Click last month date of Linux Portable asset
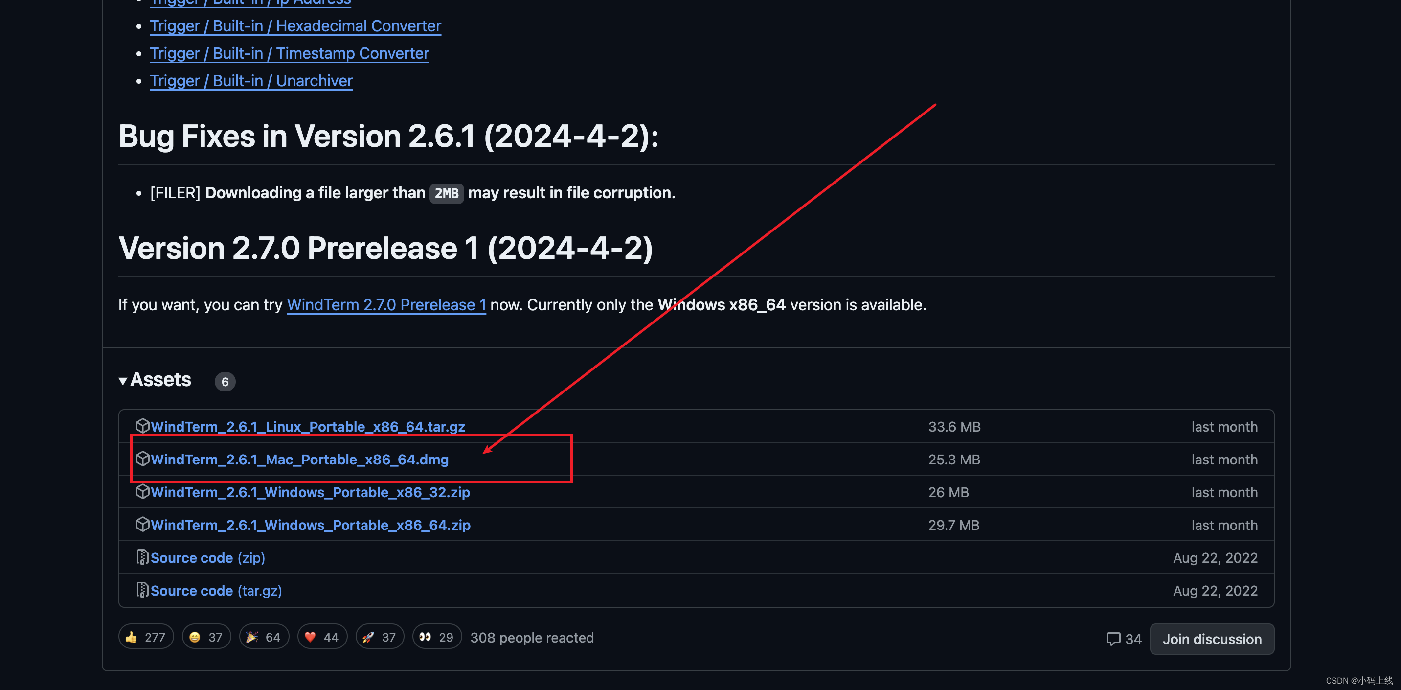This screenshot has width=1401, height=690. (x=1224, y=426)
